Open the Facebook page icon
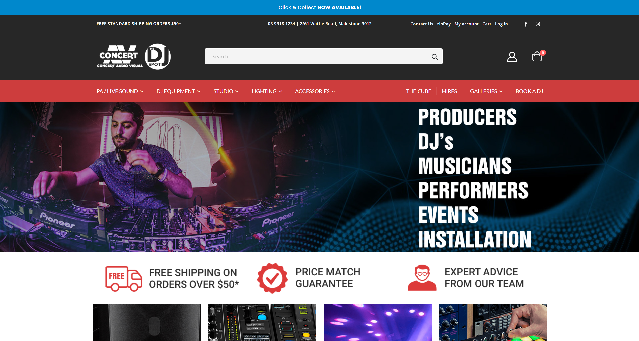639x341 pixels. 526,24
